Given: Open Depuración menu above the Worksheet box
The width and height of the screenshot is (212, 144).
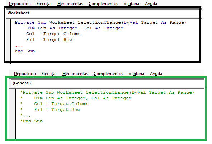Looking at the screenshot, I should click(x=20, y=4).
